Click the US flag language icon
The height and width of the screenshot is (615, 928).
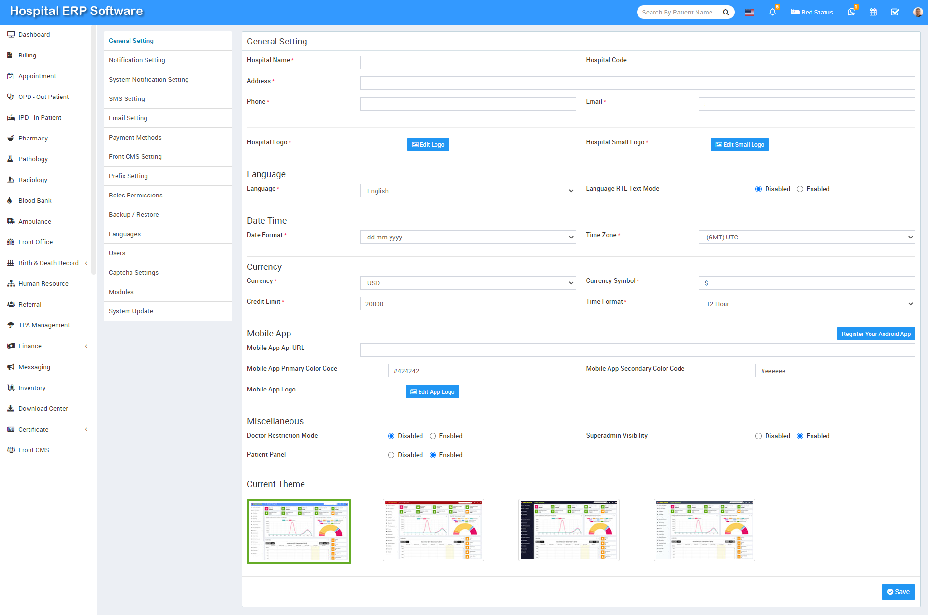point(750,13)
